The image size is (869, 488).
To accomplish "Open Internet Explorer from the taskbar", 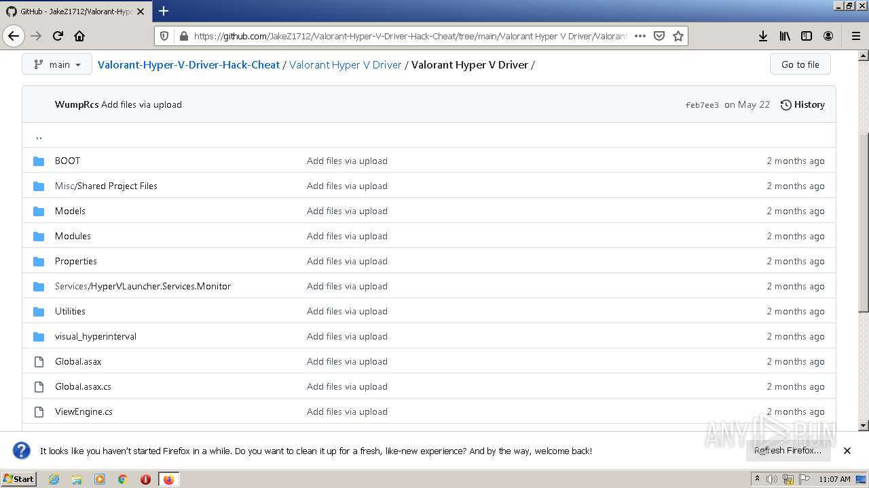I will [54, 479].
